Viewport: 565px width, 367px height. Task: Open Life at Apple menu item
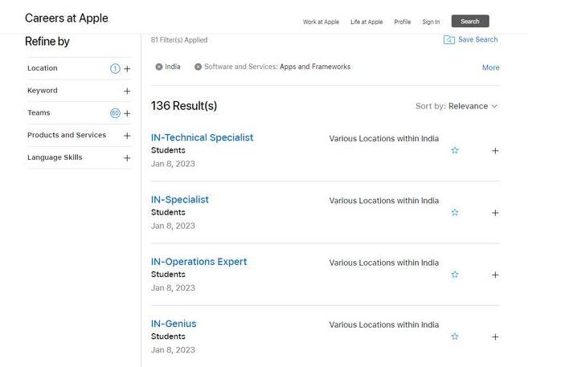coord(366,22)
